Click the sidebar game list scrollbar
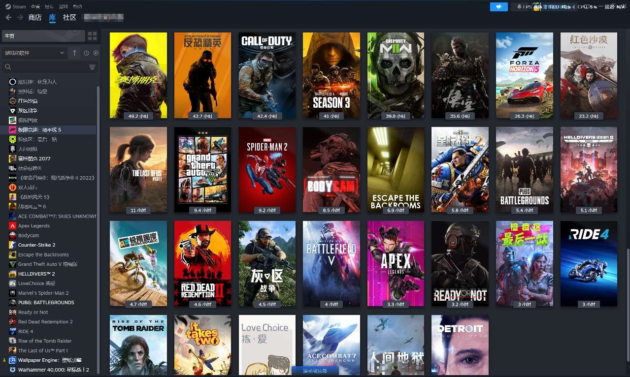 (x=98, y=229)
